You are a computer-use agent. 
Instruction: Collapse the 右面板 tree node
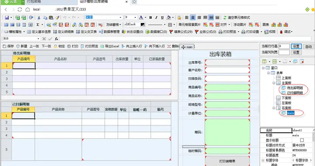(273, 108)
